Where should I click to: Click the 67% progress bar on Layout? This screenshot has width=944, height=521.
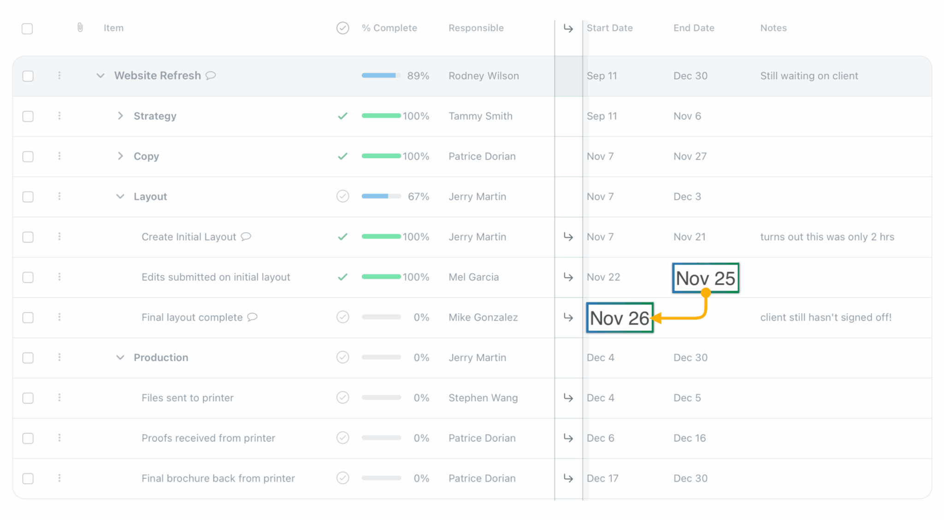[381, 196]
